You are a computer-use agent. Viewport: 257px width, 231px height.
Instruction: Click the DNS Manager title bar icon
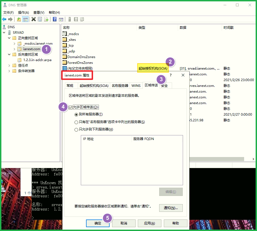pos(5,5)
